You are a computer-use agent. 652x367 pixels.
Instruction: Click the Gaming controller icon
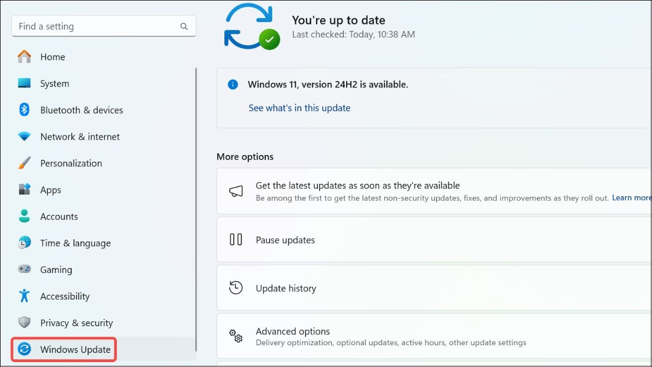pos(24,269)
